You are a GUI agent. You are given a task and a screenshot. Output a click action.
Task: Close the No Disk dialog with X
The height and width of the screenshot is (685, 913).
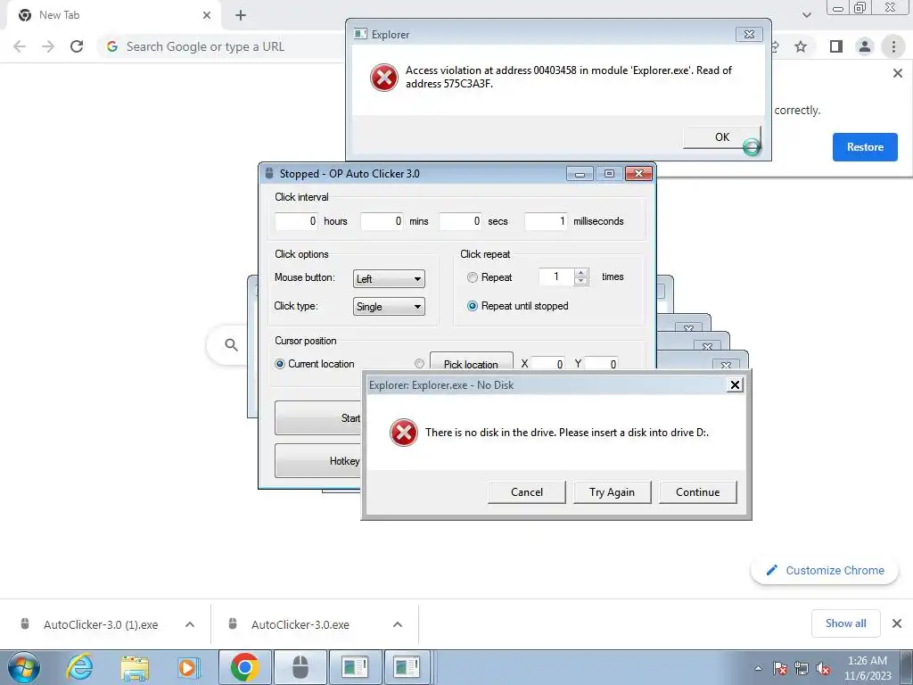pyautogui.click(x=735, y=384)
